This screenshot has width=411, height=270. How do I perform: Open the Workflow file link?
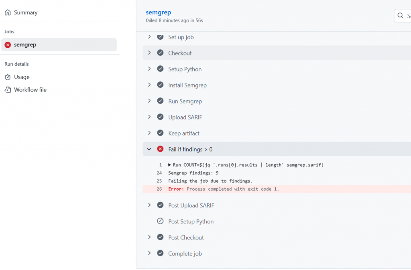click(30, 90)
